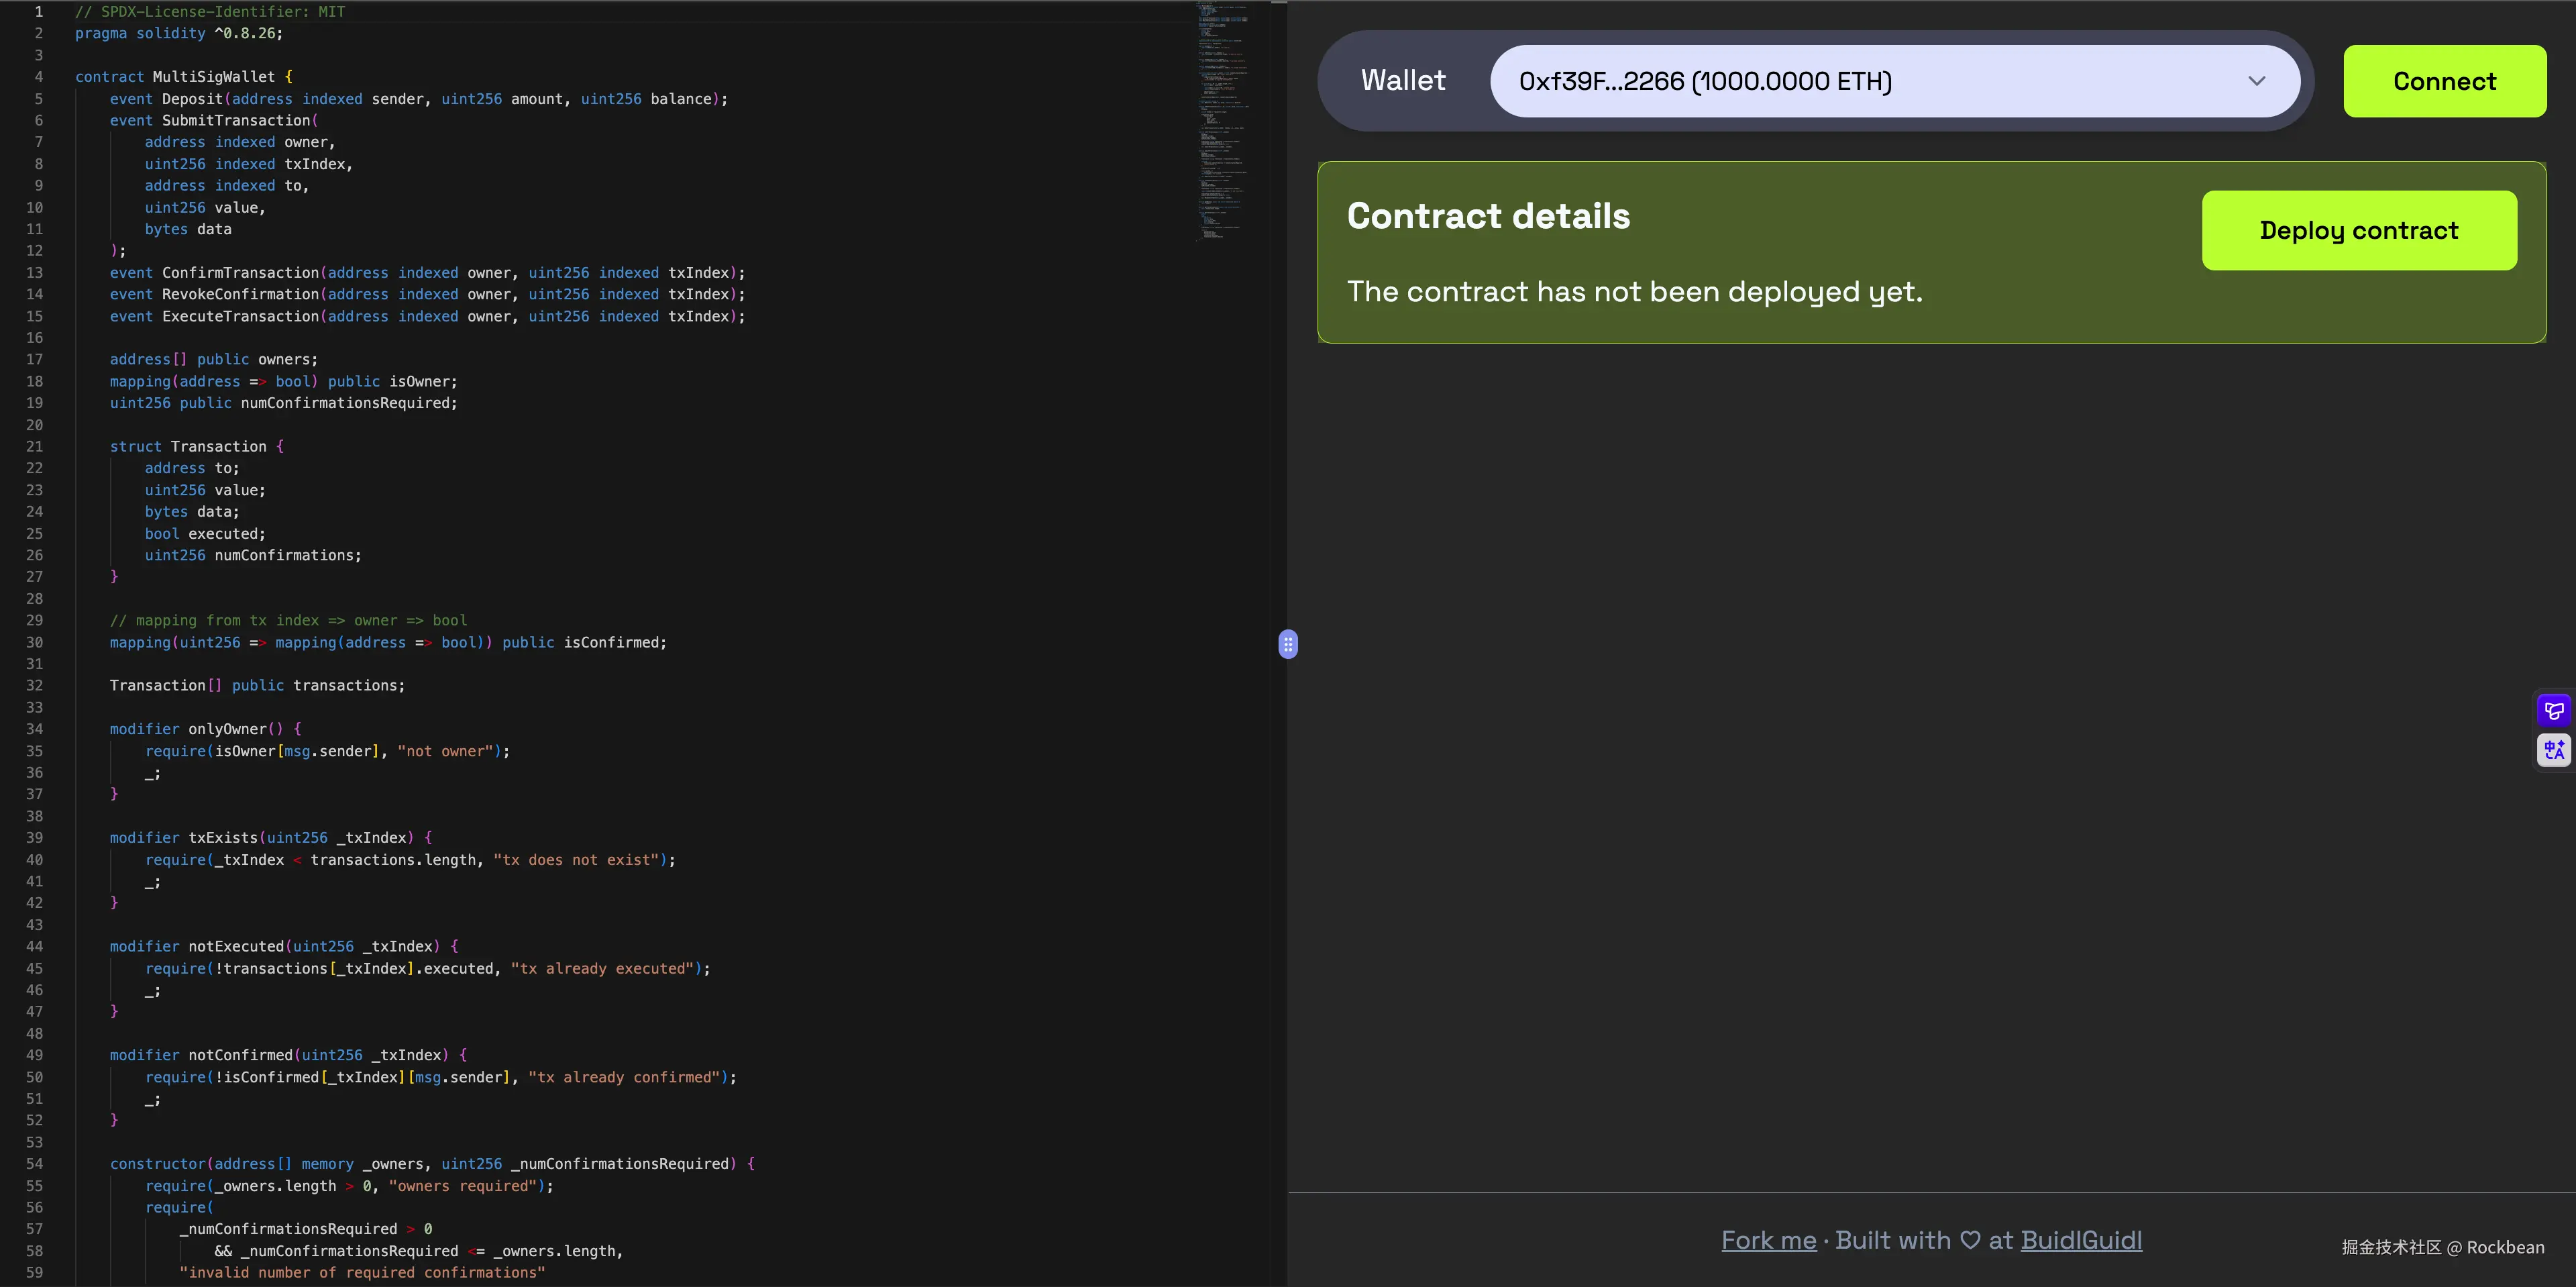Click the Chinese-English translate floating icon

tap(2554, 749)
